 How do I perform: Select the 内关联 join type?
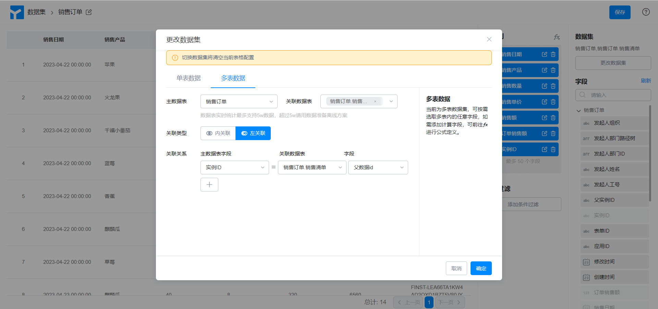pos(218,133)
